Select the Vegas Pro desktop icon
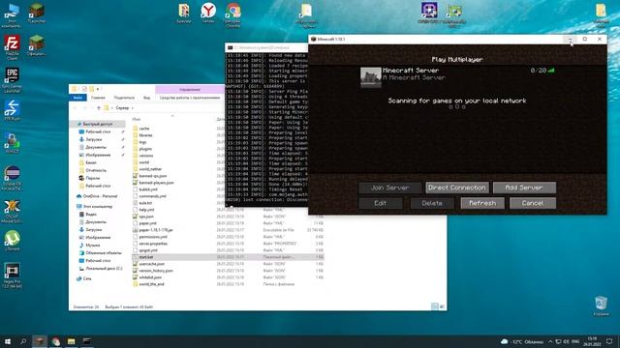 [12, 275]
